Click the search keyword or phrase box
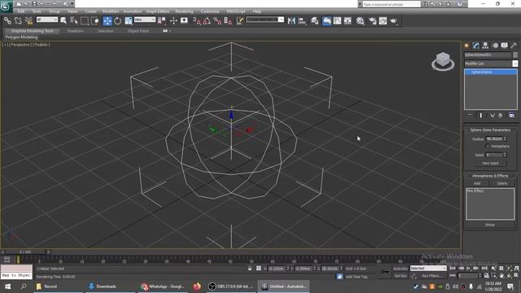 (x=391, y=4)
